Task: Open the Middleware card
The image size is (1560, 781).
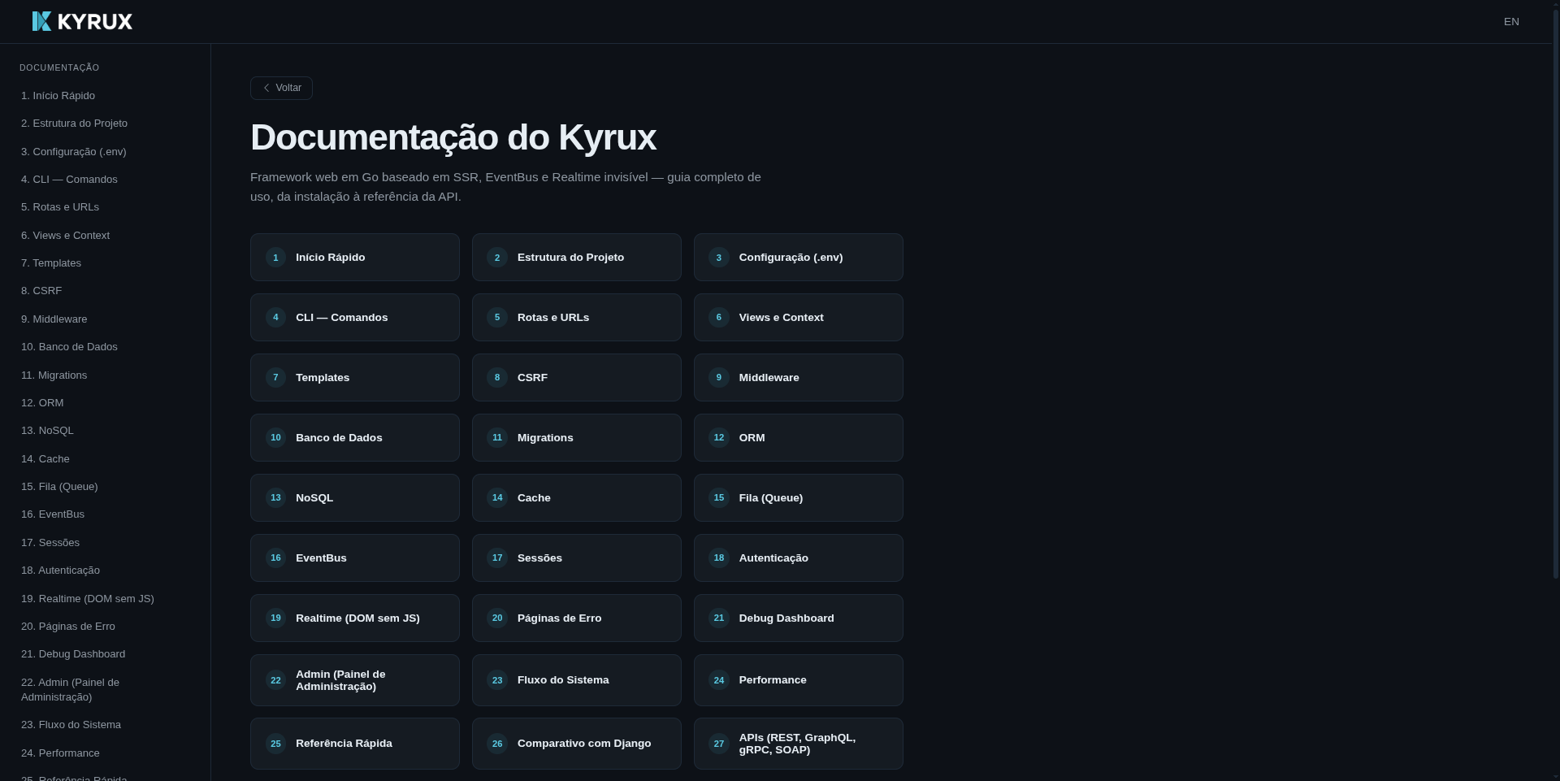Action: (x=799, y=378)
